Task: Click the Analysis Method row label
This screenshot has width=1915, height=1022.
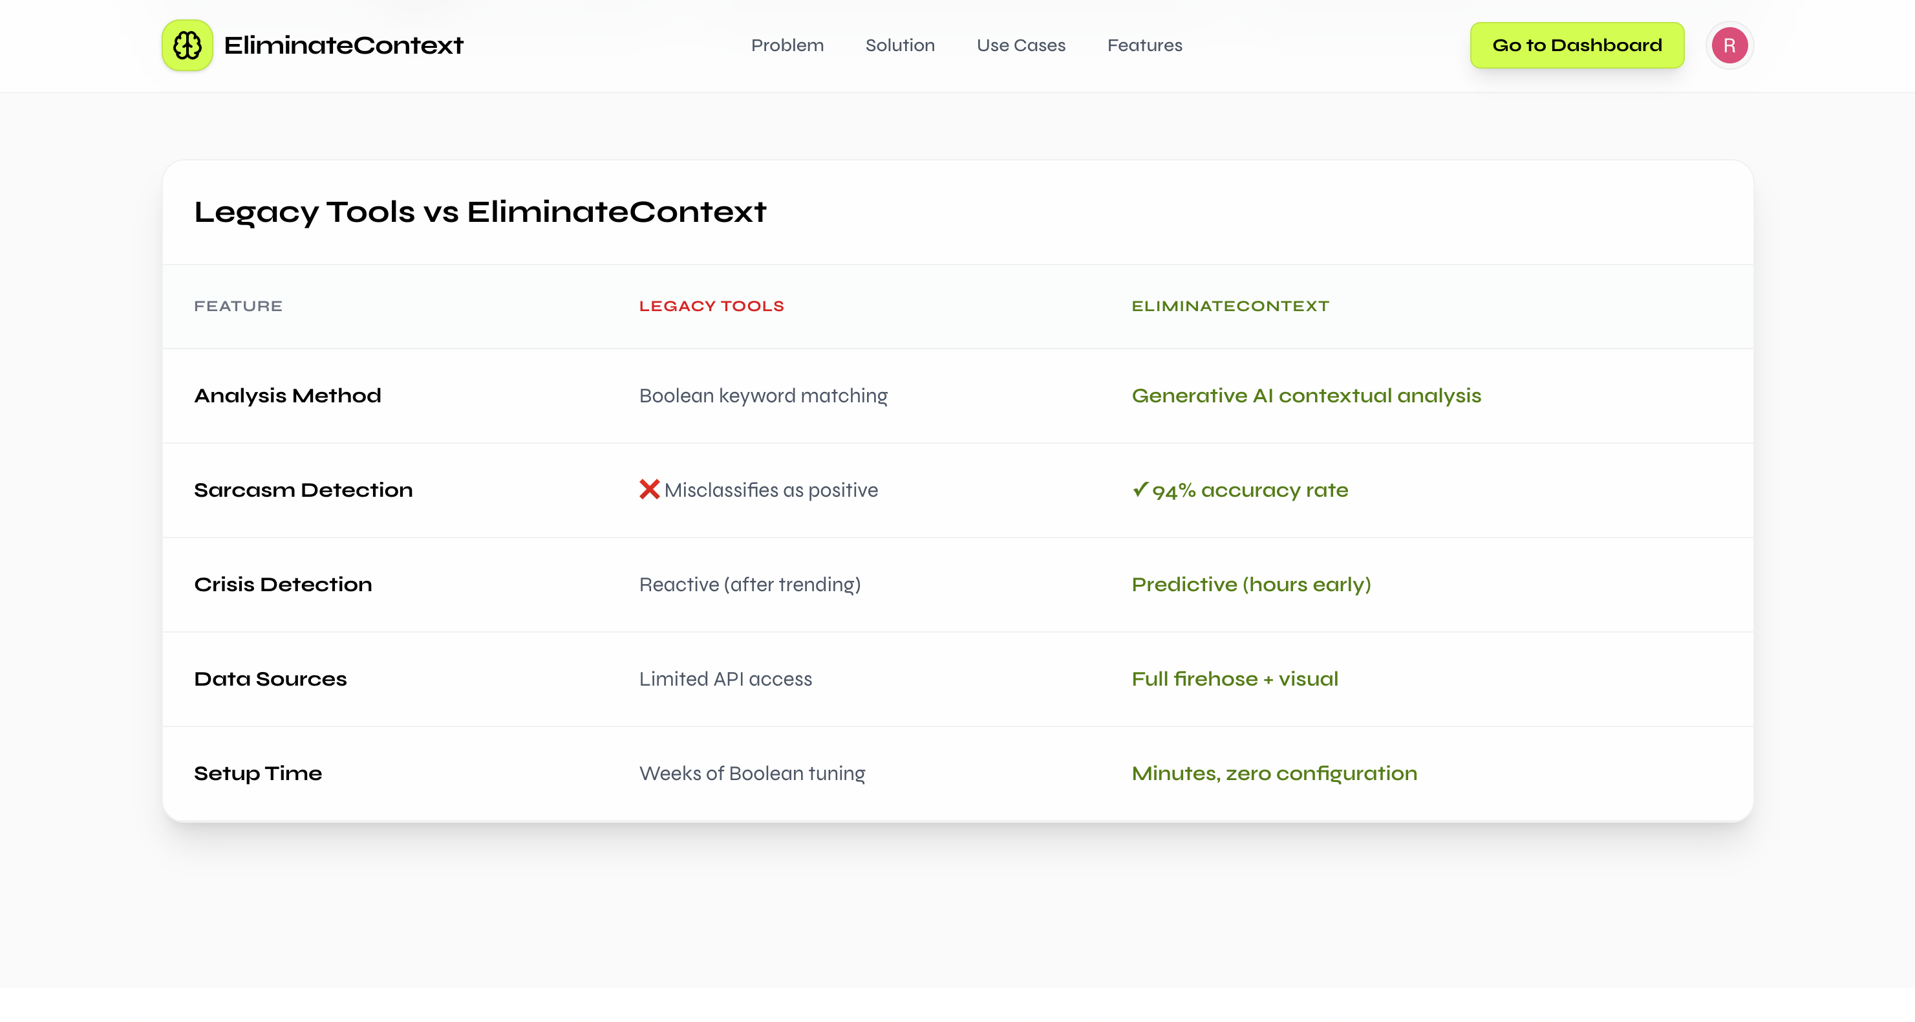Action: pyautogui.click(x=288, y=395)
